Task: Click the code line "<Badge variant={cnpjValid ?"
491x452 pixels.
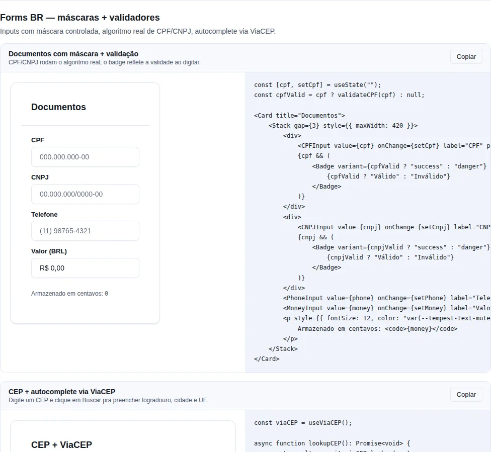Action: (x=401, y=247)
